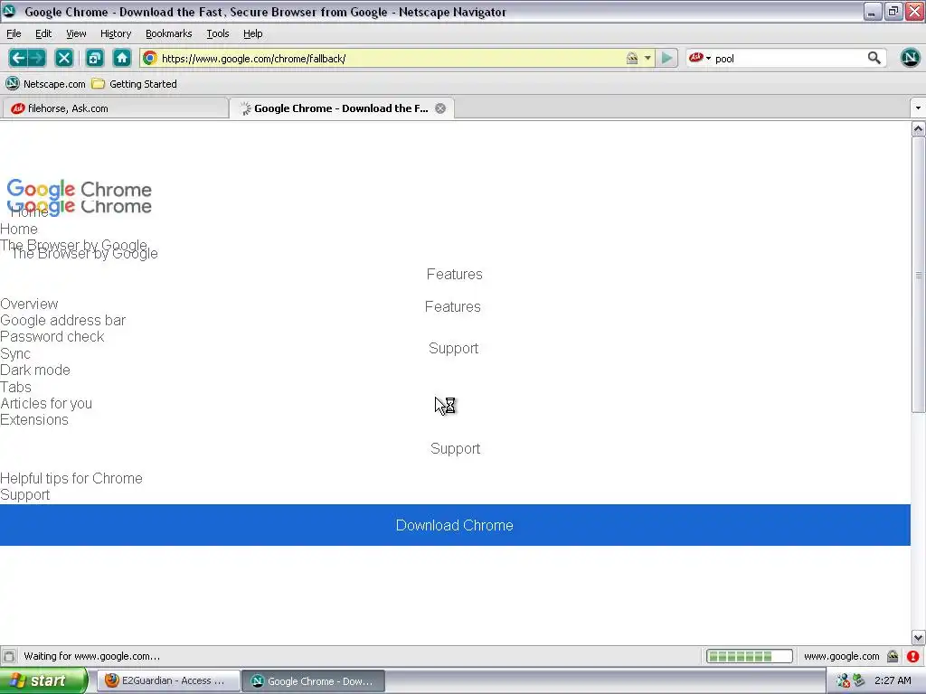Click into the URL address field

tap(390, 58)
